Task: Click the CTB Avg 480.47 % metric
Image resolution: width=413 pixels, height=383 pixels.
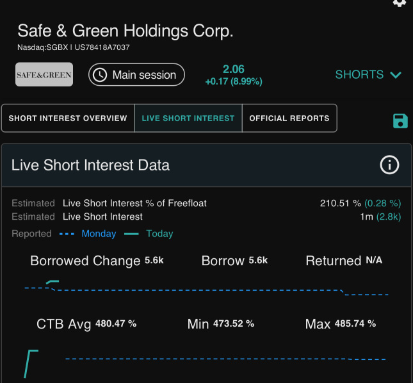Action: [x=86, y=324]
